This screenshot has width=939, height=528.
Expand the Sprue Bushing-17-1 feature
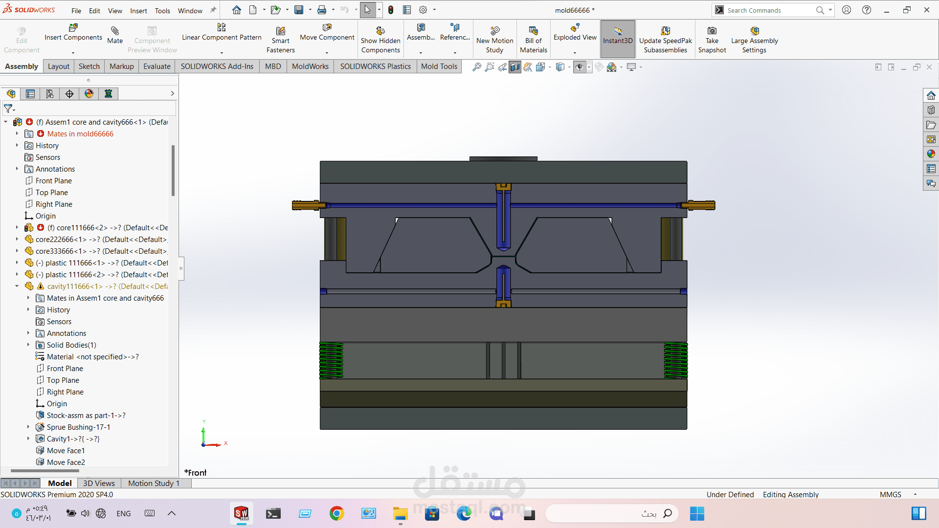(28, 427)
